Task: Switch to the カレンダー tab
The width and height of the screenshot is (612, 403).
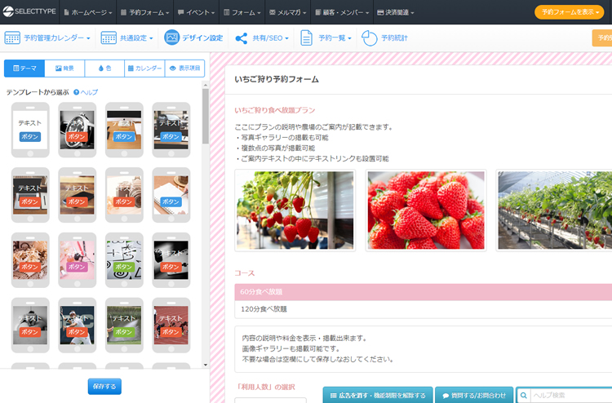Action: (144, 69)
